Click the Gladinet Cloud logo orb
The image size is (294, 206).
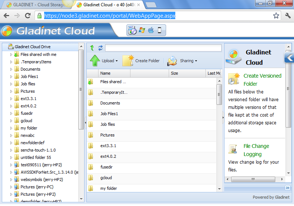click(x=7, y=31)
